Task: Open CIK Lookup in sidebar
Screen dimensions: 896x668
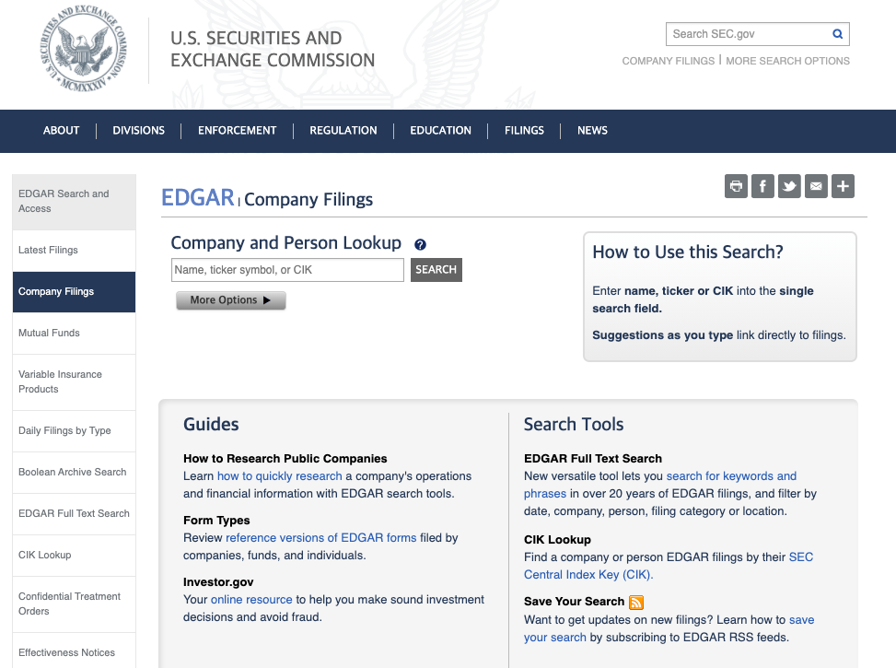Action: (x=75, y=556)
